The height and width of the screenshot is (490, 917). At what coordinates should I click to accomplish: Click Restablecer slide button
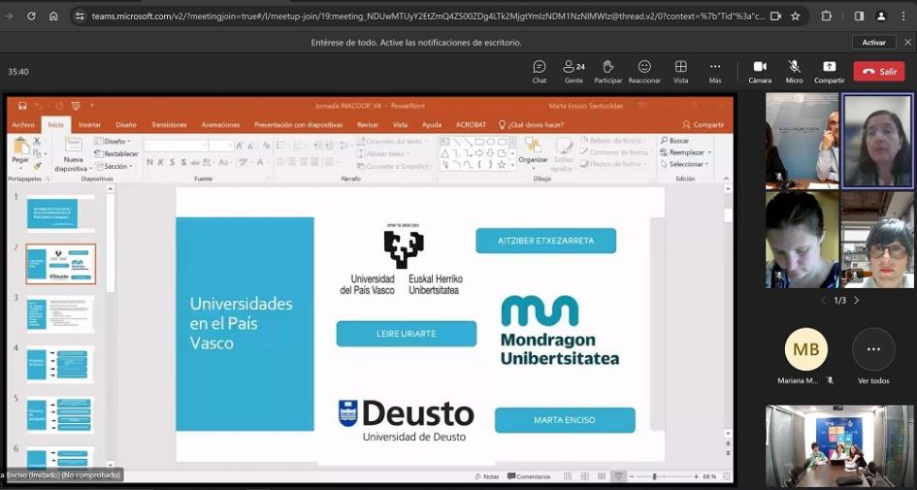coord(116,153)
